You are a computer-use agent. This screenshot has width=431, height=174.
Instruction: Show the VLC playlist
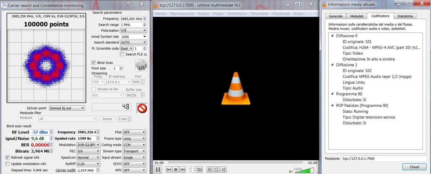pyautogui.click(x=210, y=170)
